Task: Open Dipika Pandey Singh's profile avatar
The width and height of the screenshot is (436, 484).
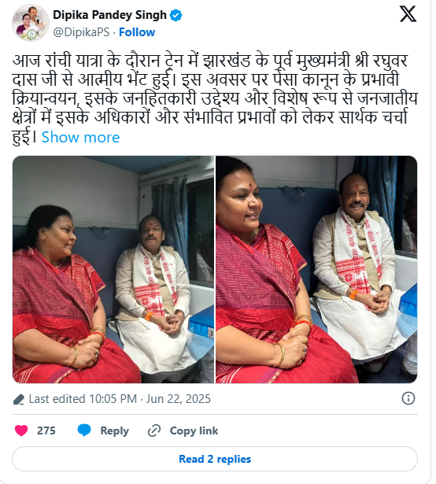Action: pos(31,23)
